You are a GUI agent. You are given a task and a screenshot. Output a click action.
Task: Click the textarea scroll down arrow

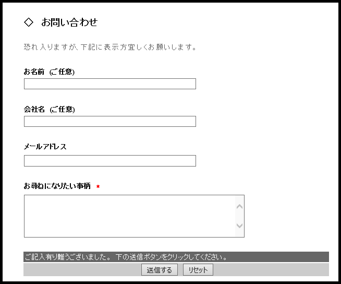(x=240, y=226)
